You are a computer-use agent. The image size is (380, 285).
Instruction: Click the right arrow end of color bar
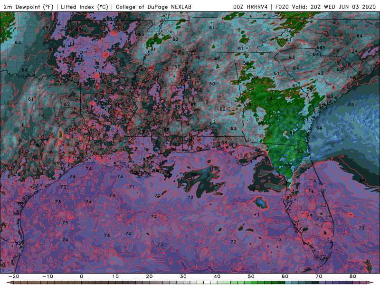(x=370, y=283)
